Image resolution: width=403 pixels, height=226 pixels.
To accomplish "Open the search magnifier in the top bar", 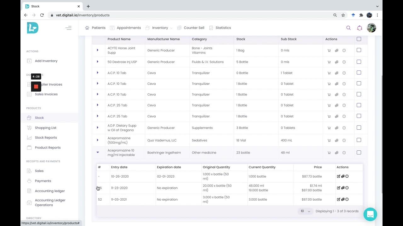I will click(348, 28).
